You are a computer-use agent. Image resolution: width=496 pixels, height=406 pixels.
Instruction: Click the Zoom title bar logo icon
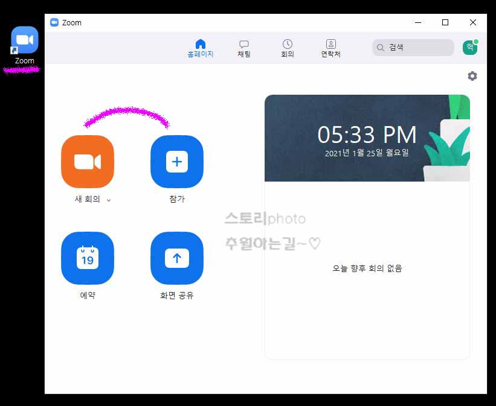pos(54,22)
